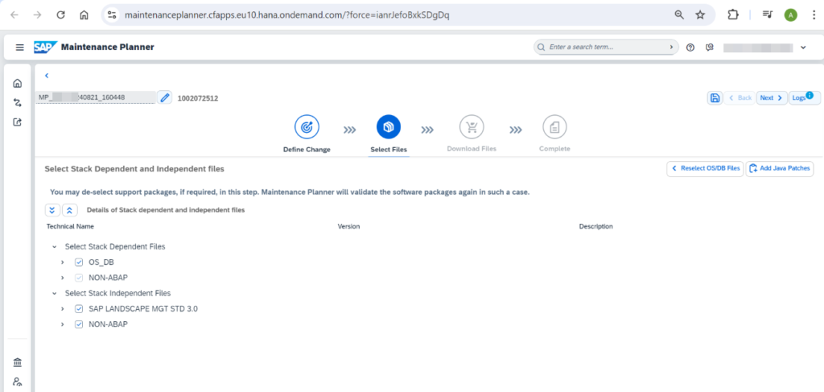Collapse Select Stack Independent Files node

[54, 293]
